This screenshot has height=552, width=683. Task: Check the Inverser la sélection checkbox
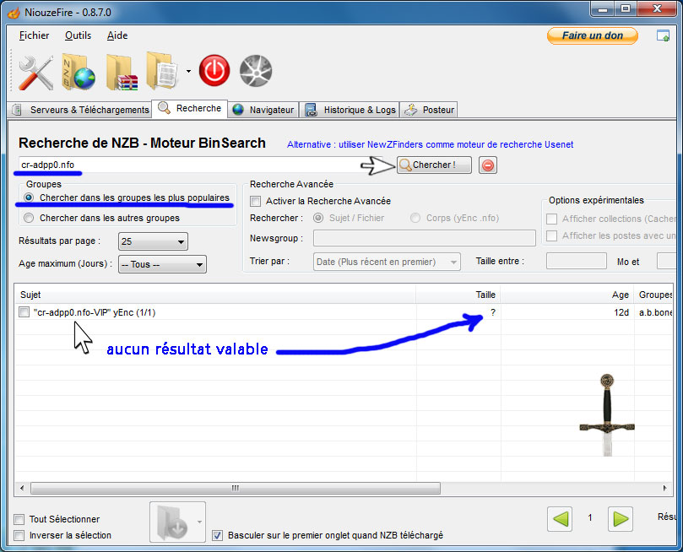19,535
